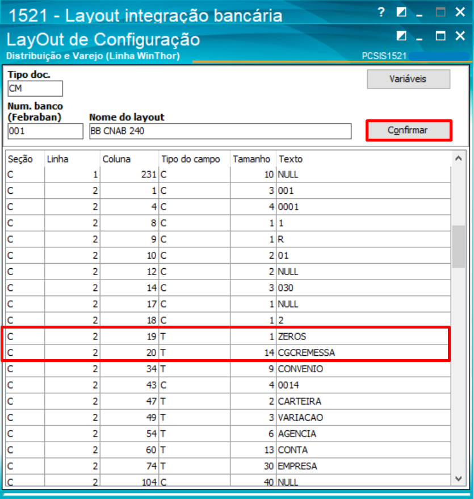Click Coluna cell with value 54
The image size is (474, 499).
pos(129,434)
